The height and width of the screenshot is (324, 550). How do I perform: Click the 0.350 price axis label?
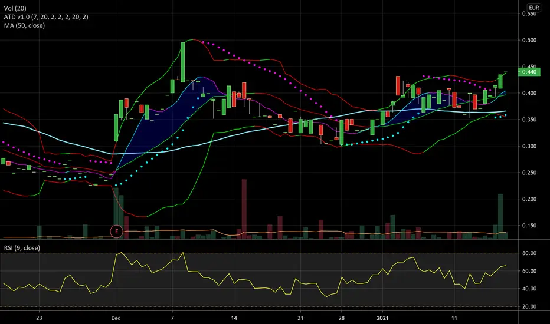pos(529,120)
